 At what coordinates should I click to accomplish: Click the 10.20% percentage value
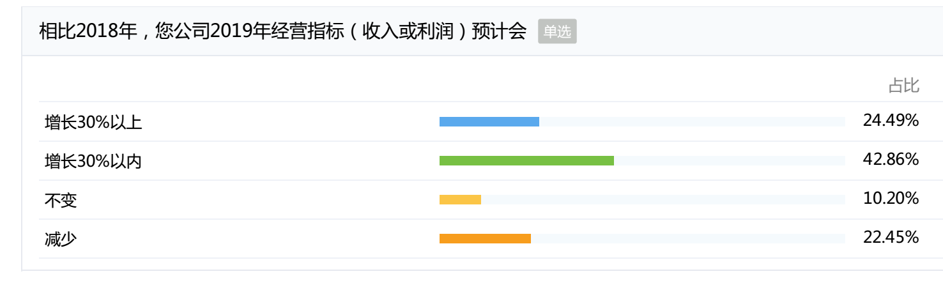click(x=891, y=198)
